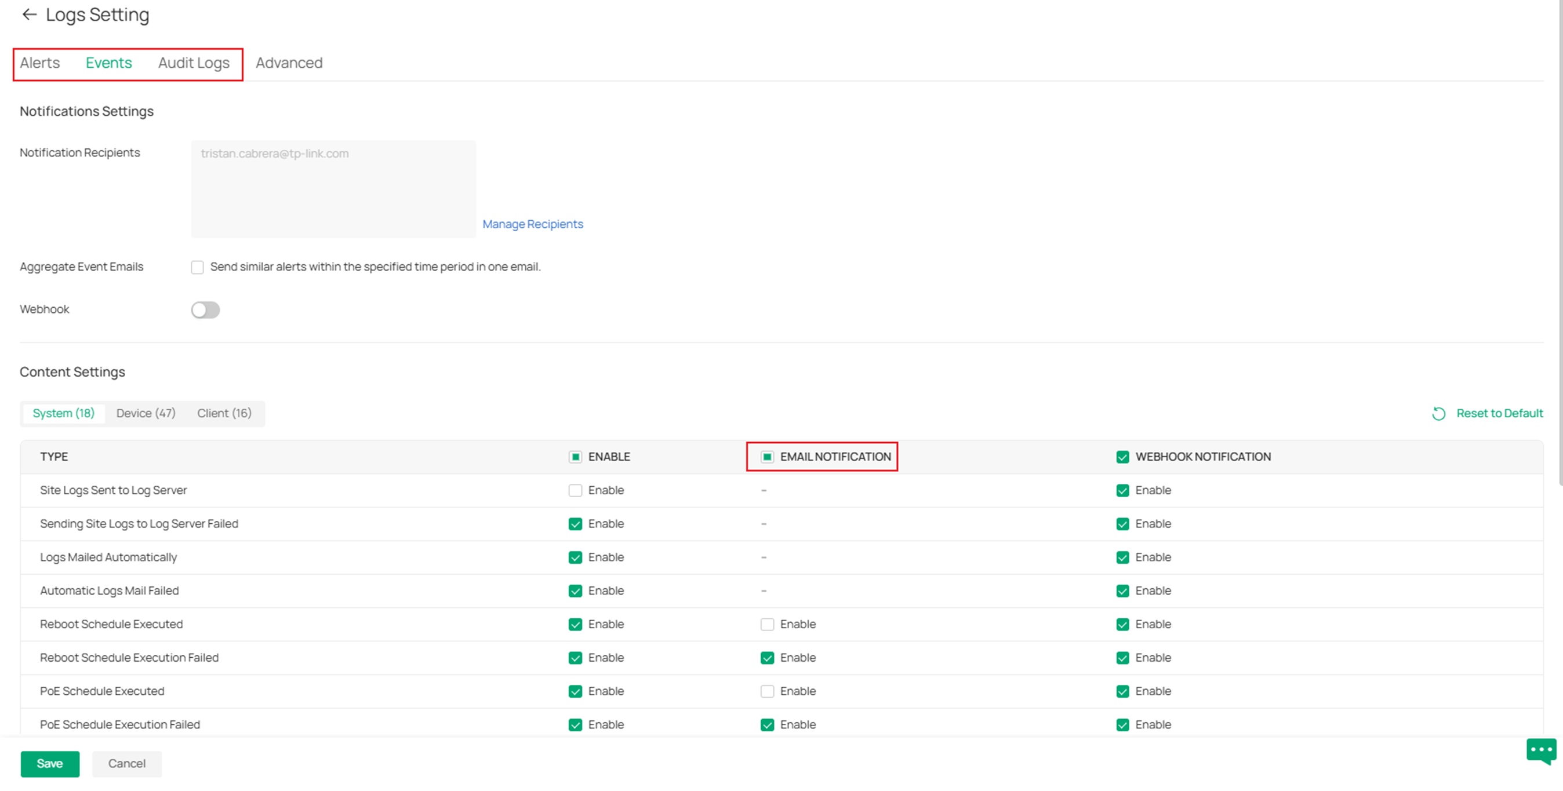
Task: Uncheck webhook for Reboot Schedule Execution Failed
Action: [1122, 658]
